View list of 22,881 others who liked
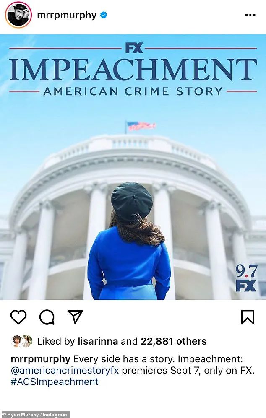The width and height of the screenshot is (266, 418). (x=174, y=341)
